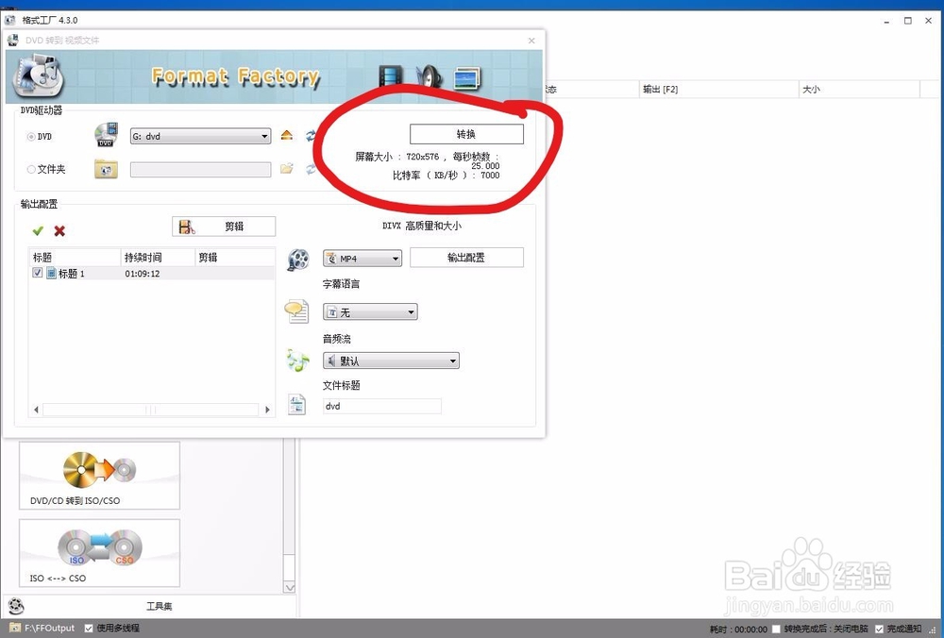This screenshot has width=944, height=638.
Task: Click the Format Factory disc logo icon
Action: tap(38, 76)
